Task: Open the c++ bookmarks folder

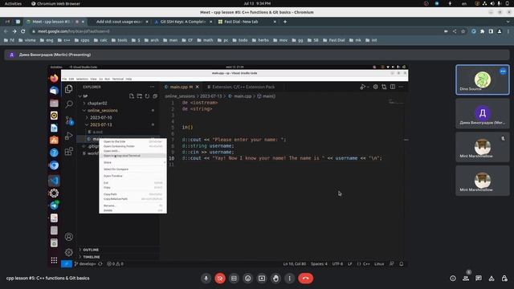Action: pos(63,40)
